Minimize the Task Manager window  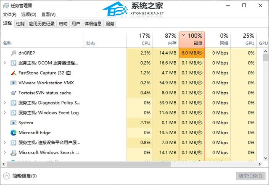[228, 5]
